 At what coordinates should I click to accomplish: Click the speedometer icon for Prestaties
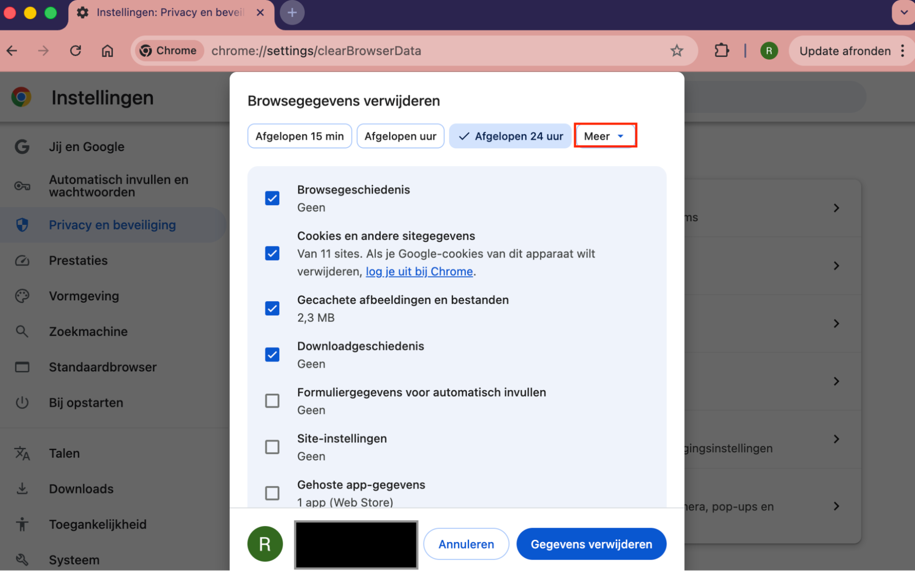[x=22, y=261]
